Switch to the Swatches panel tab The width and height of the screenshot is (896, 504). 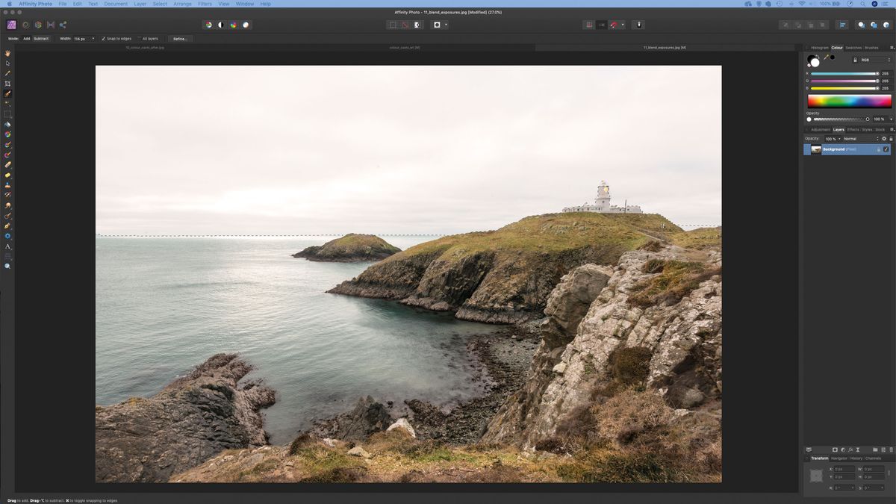click(x=853, y=48)
